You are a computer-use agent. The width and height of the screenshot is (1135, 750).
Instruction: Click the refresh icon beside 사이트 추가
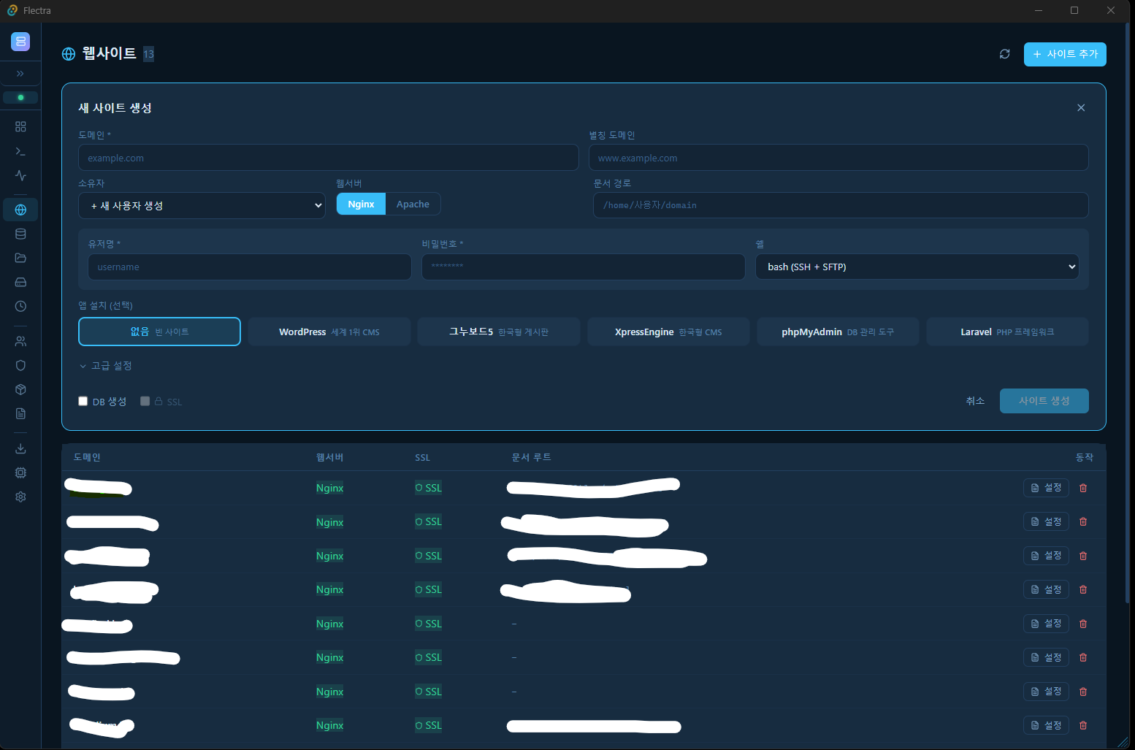1004,54
